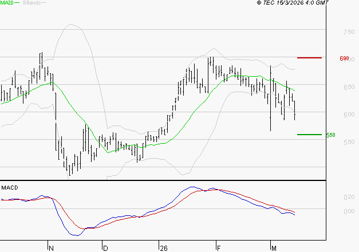This screenshot has height=252, width=359.
Task: Click the D month marker on time axis
Action: (x=105, y=249)
